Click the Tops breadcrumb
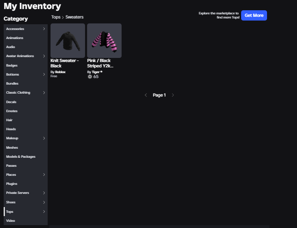Image resolution: width=297 pixels, height=228 pixels. click(56, 17)
